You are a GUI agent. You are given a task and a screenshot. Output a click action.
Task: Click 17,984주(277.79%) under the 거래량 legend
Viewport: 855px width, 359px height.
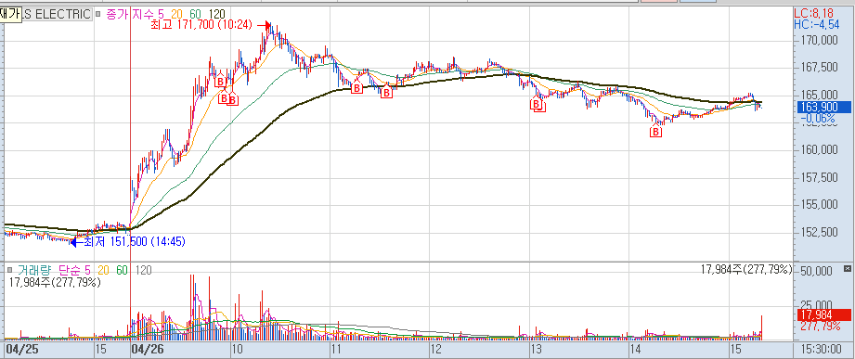55,282
